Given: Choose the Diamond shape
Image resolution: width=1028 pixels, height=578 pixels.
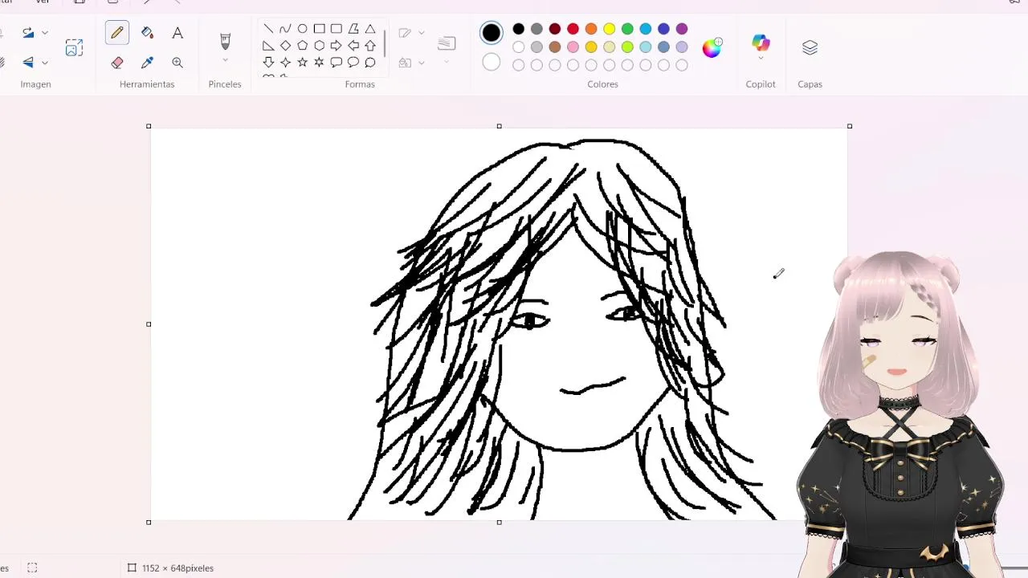Looking at the screenshot, I should 285,46.
